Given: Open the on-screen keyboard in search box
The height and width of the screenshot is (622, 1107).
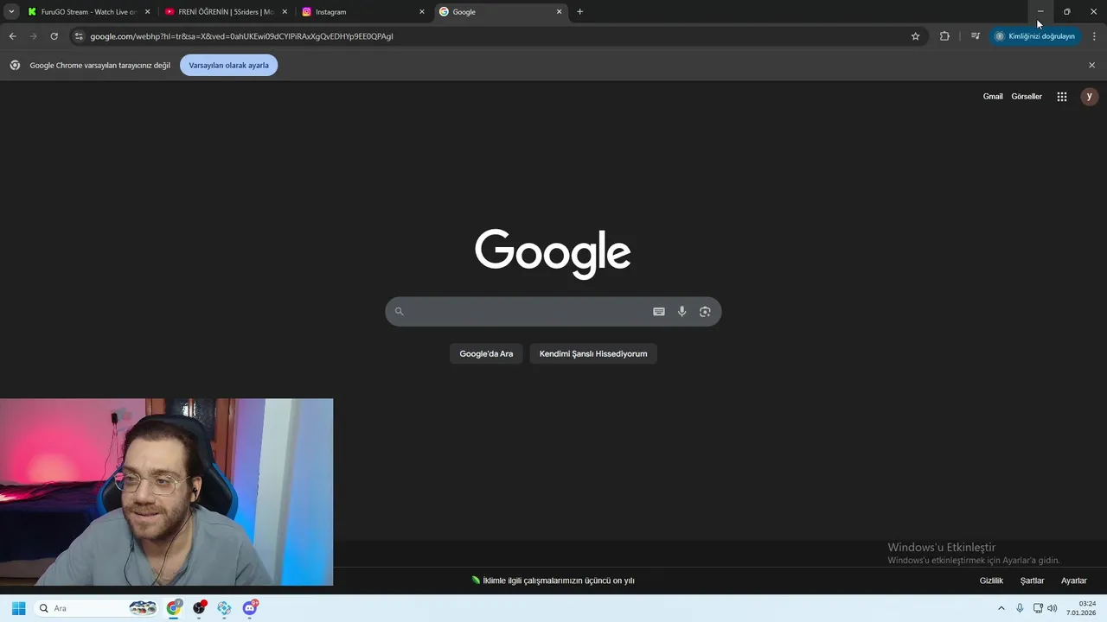Looking at the screenshot, I should pyautogui.click(x=659, y=312).
